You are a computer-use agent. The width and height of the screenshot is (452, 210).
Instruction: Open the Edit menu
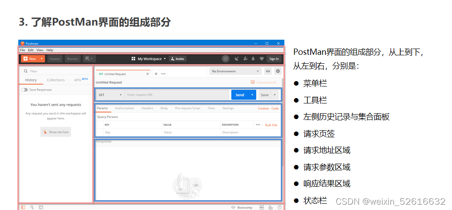(31, 50)
